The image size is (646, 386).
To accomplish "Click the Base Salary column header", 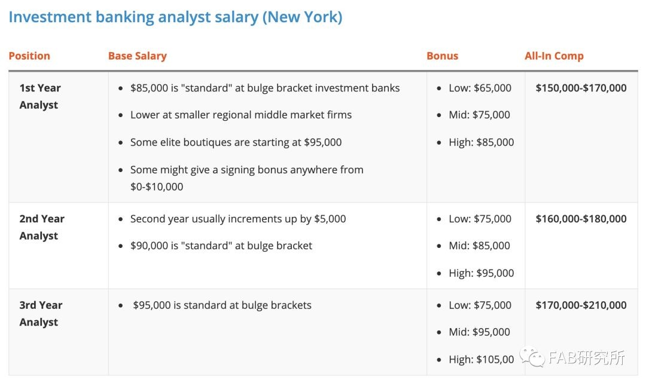I will [x=137, y=56].
